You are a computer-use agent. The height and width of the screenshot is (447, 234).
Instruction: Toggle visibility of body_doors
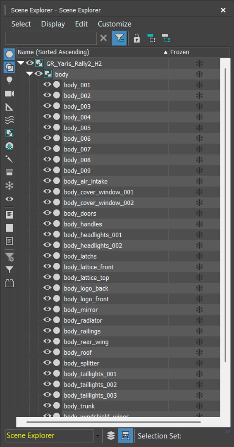tap(47, 213)
